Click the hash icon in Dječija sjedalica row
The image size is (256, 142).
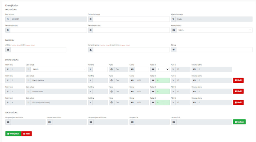[x=8, y=80]
